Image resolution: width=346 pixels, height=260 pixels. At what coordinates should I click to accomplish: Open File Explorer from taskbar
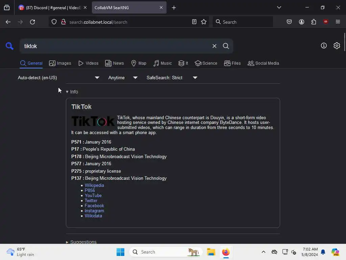tap(211, 252)
